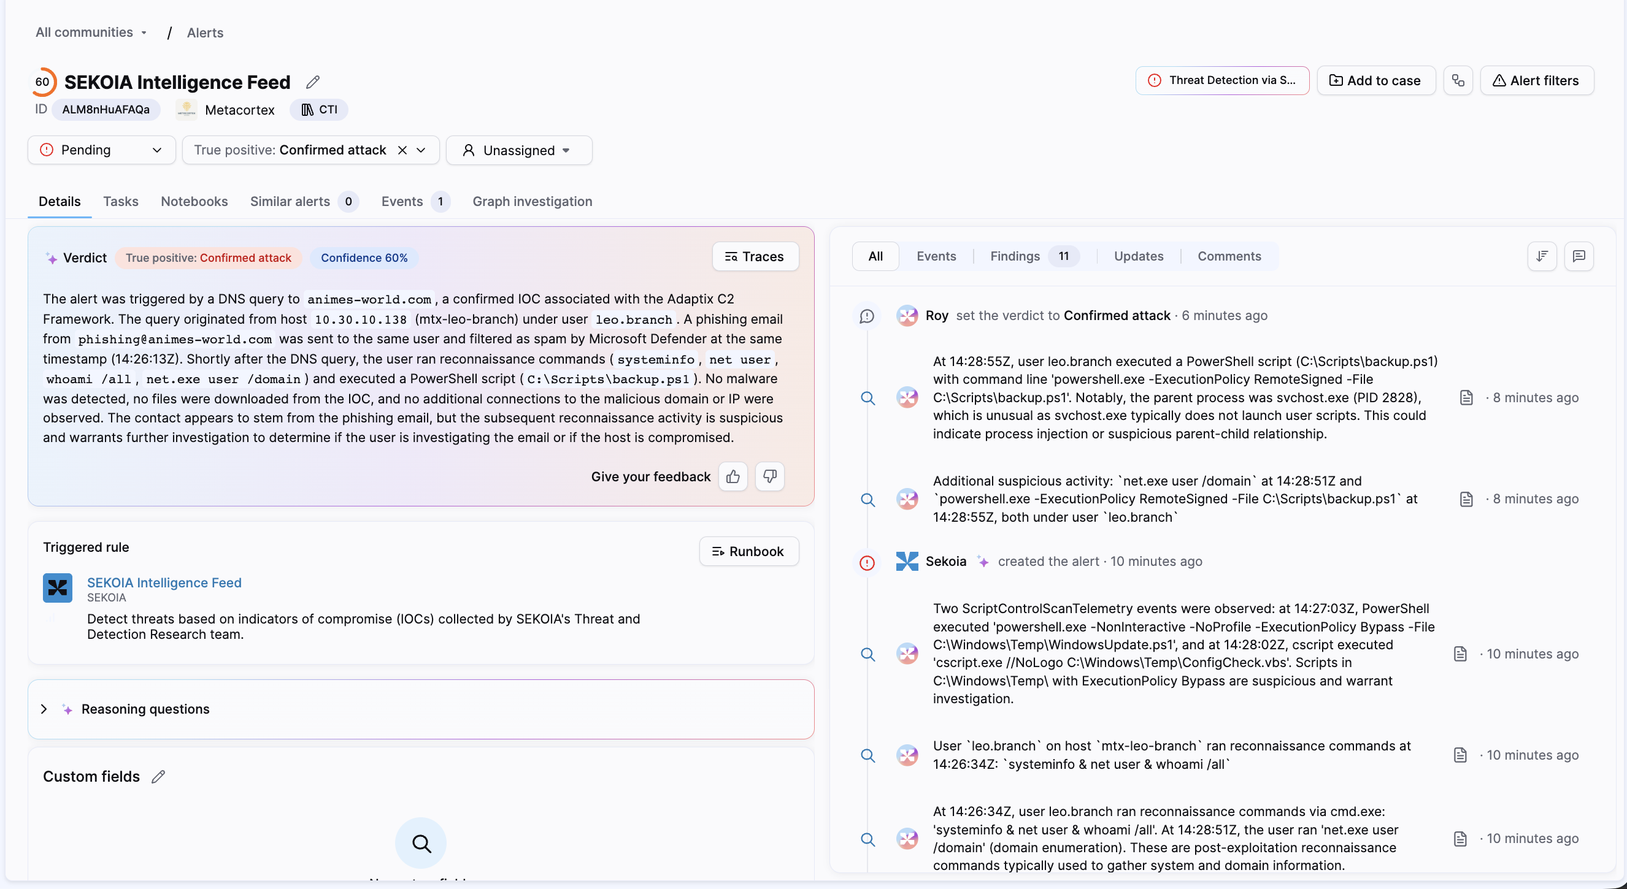
Task: Open the Graph investigation tab
Action: click(532, 202)
